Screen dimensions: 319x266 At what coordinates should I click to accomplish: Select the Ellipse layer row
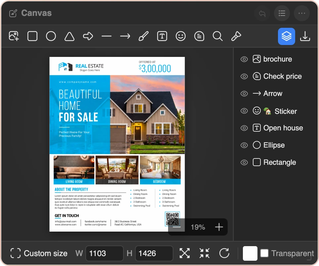pyautogui.click(x=276, y=145)
